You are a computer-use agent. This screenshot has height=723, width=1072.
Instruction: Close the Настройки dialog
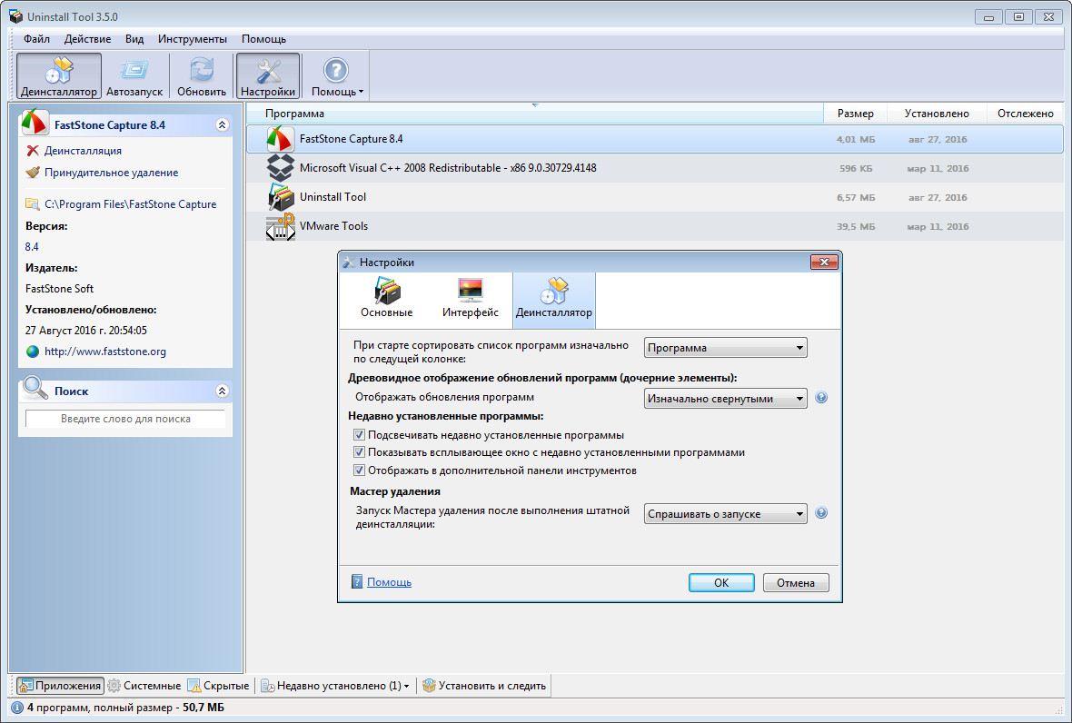[824, 262]
